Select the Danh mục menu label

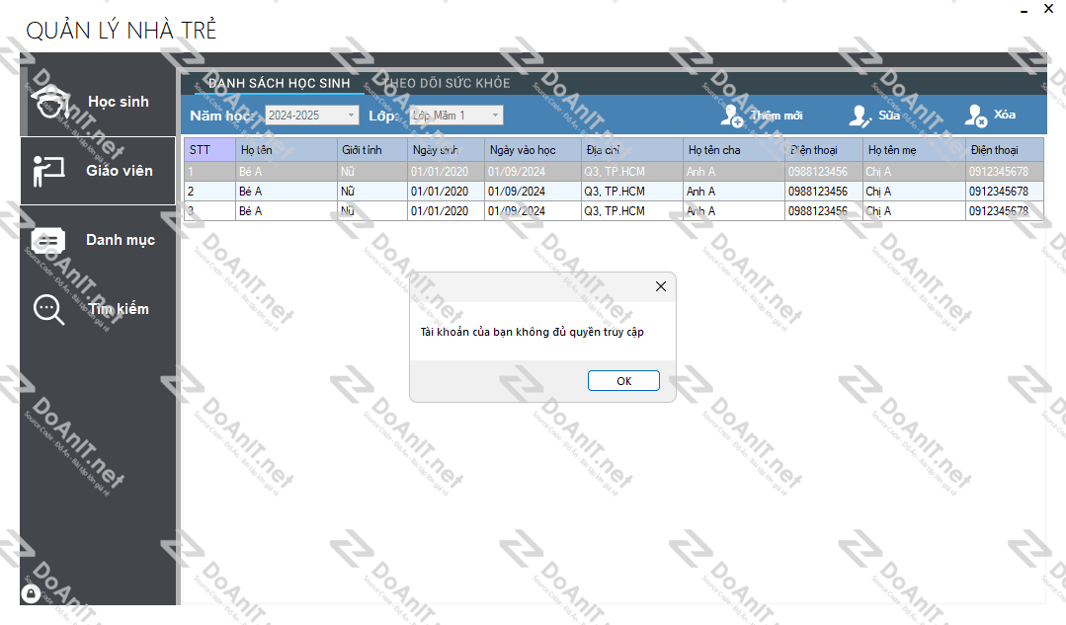(121, 240)
